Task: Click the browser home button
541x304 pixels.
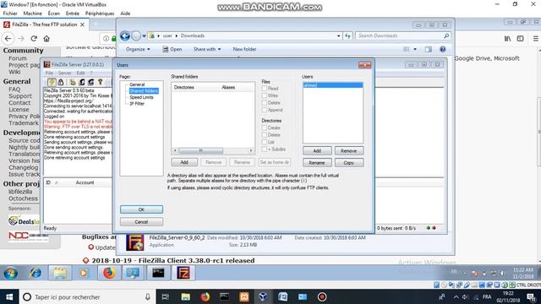Action: (46, 39)
